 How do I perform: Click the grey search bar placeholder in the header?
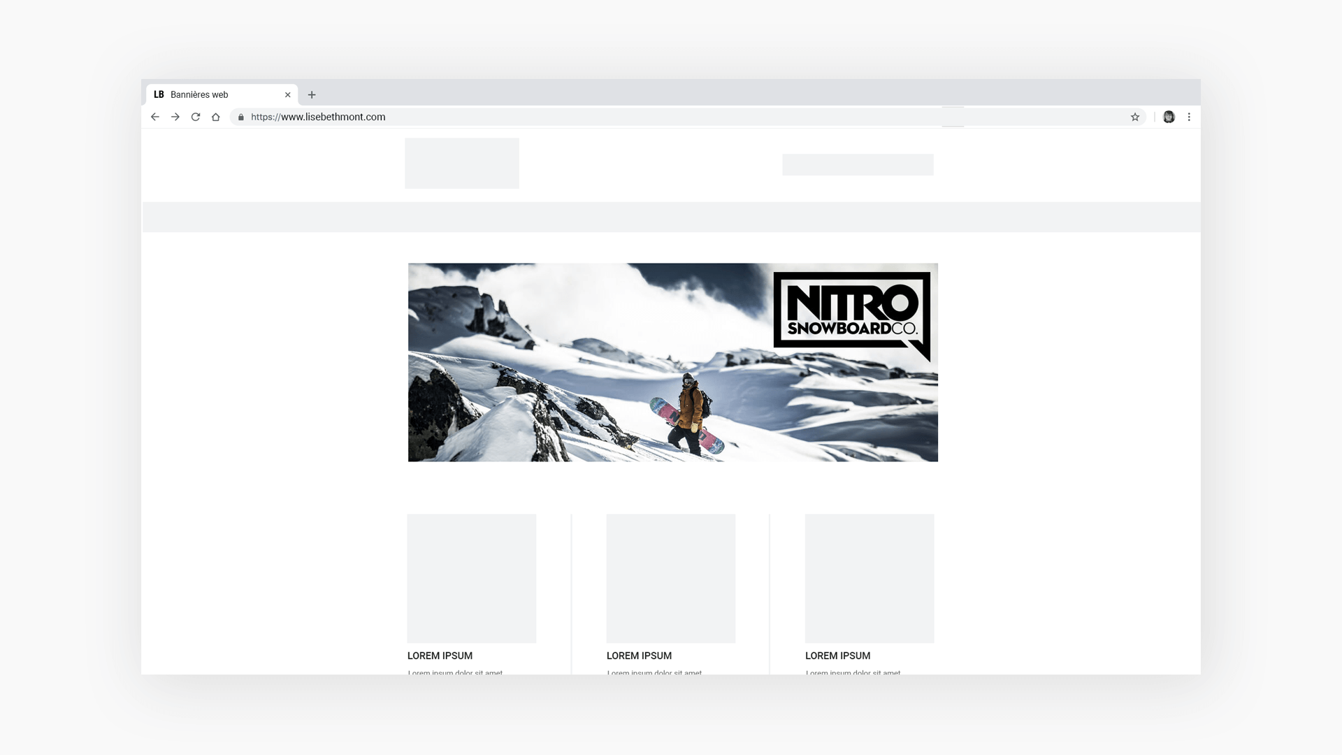(x=858, y=164)
